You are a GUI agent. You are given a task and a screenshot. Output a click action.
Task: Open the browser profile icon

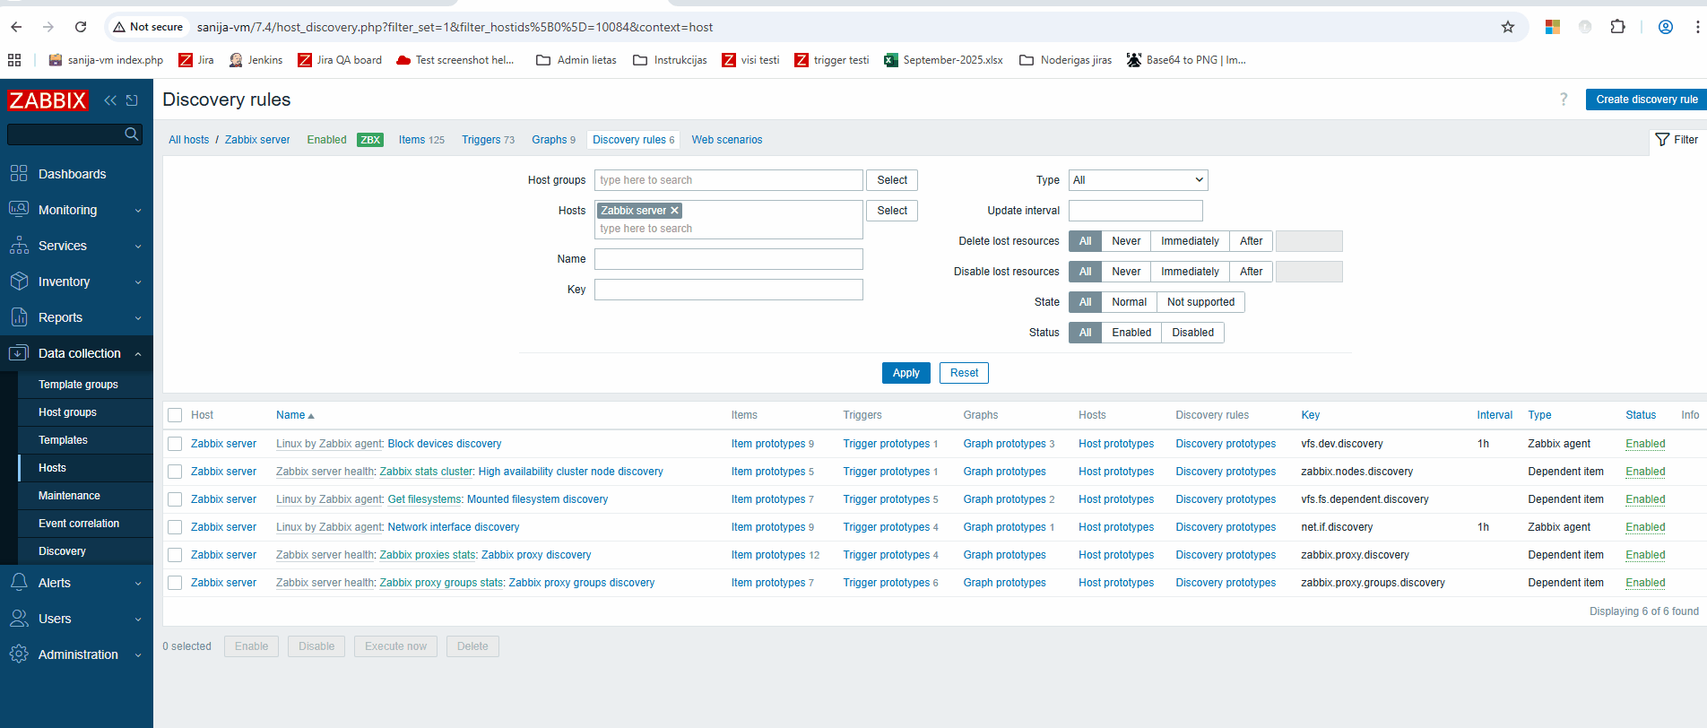click(1666, 27)
